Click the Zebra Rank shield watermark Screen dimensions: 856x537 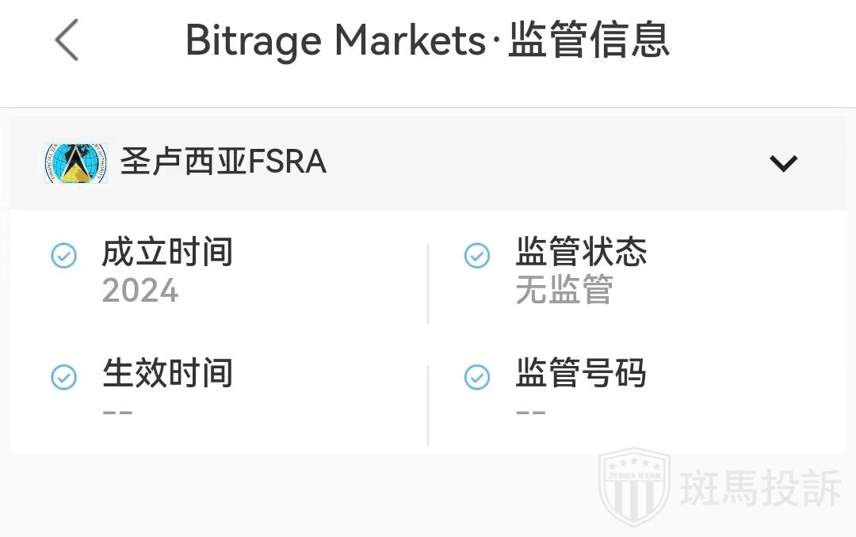pyautogui.click(x=634, y=486)
